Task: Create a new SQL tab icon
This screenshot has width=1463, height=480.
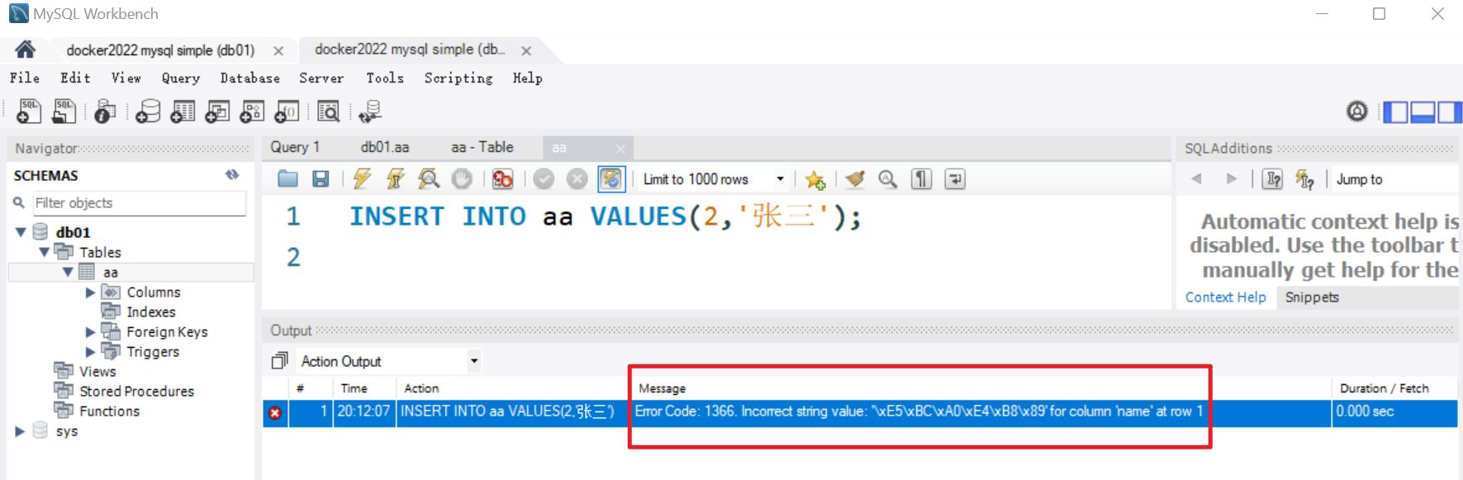Action: [x=29, y=111]
